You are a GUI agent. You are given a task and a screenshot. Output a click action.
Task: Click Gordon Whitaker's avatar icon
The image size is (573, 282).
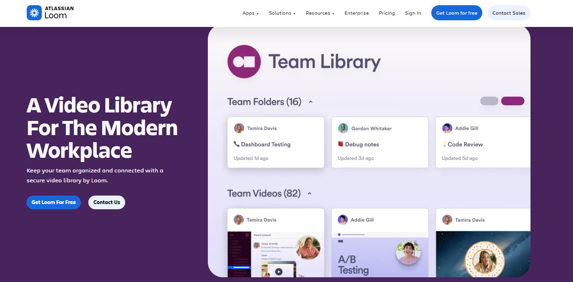click(x=343, y=128)
